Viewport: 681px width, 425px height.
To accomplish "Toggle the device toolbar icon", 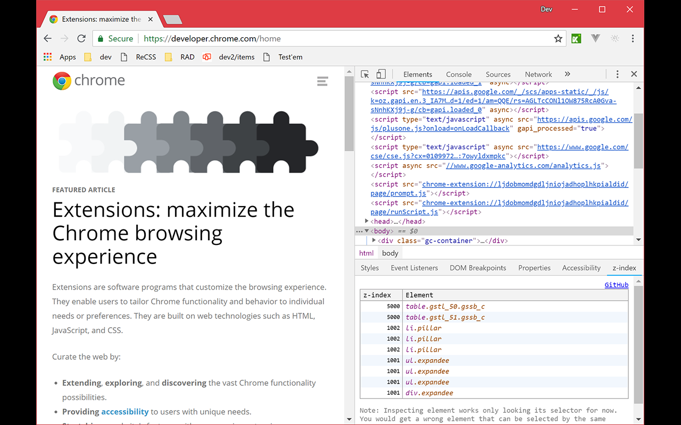I will [380, 74].
